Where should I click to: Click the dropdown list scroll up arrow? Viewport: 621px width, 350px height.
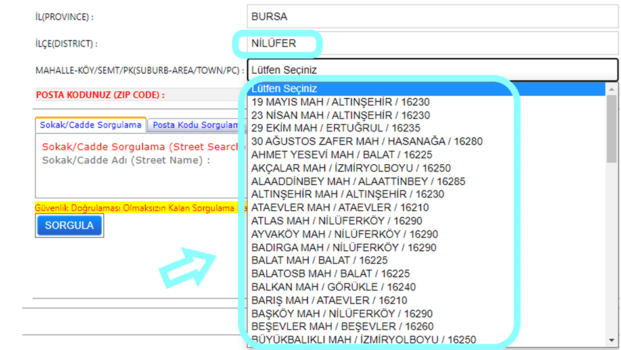(612, 89)
